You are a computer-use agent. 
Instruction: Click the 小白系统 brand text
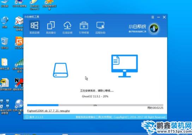coord(137,26)
